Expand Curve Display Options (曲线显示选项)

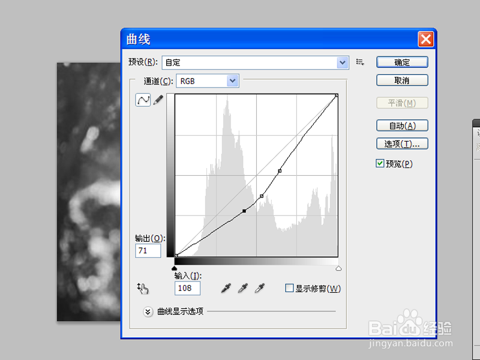click(x=148, y=312)
